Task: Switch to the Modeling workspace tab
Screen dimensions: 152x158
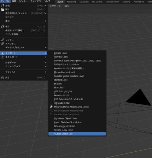Action: [x=71, y=2]
